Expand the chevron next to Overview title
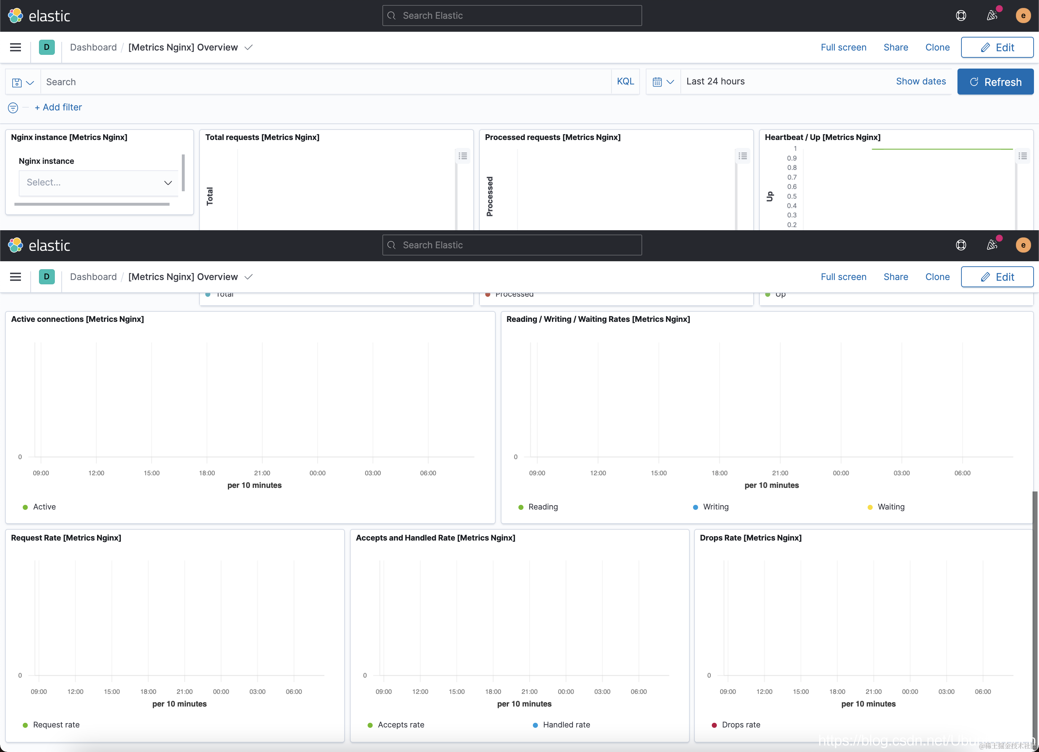Screen dimensions: 1039x752 249,47
